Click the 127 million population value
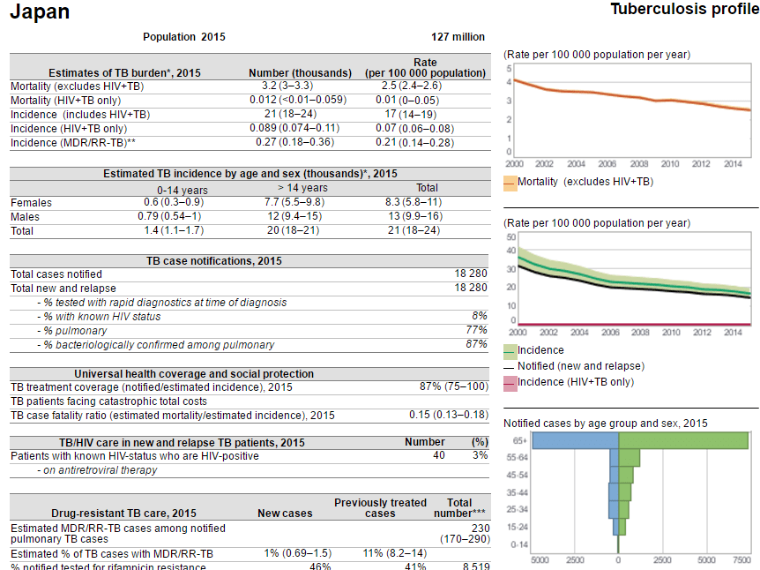The image size is (760, 570). pos(458,37)
